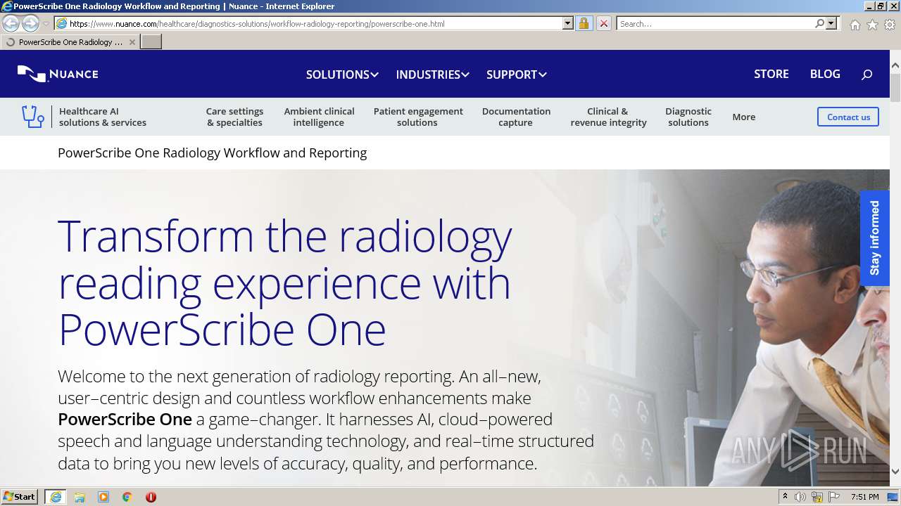Open recent pages dropdown next to Forward
The width and height of the screenshot is (901, 506).
(46, 23)
